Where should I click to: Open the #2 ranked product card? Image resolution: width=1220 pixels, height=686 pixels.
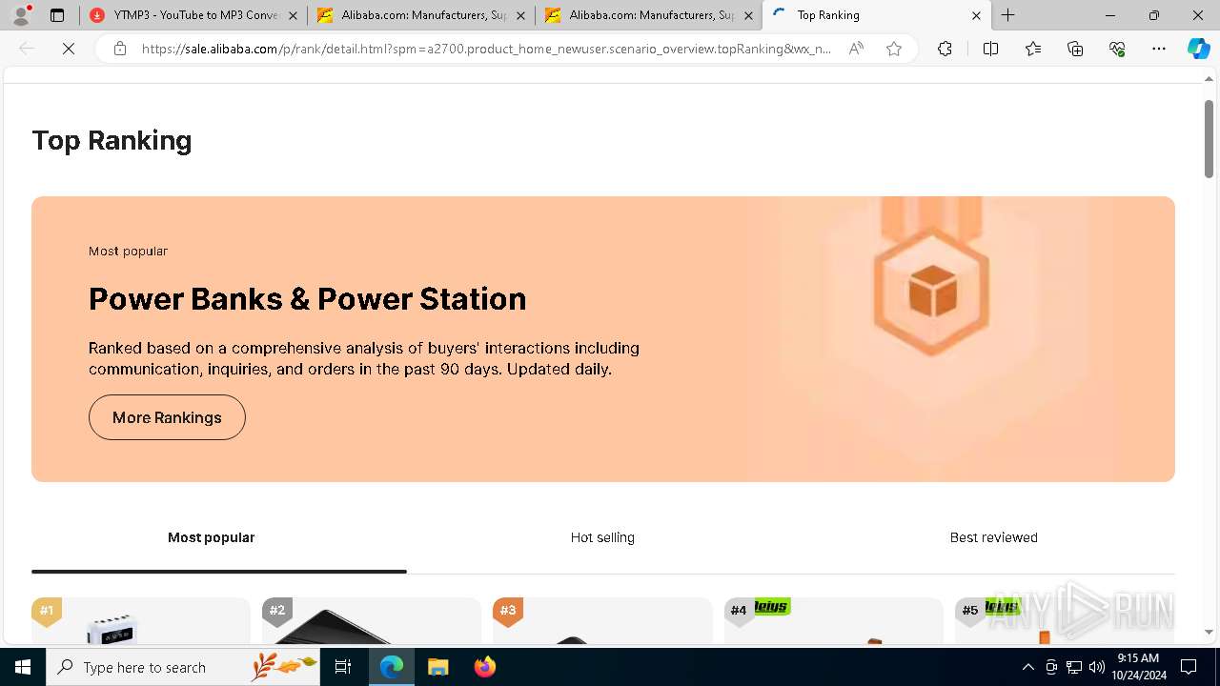(x=372, y=621)
